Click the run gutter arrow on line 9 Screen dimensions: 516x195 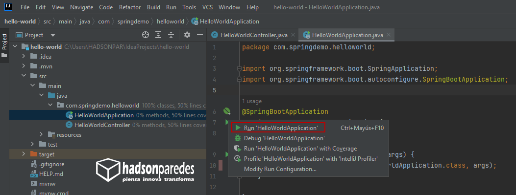pos(226,154)
